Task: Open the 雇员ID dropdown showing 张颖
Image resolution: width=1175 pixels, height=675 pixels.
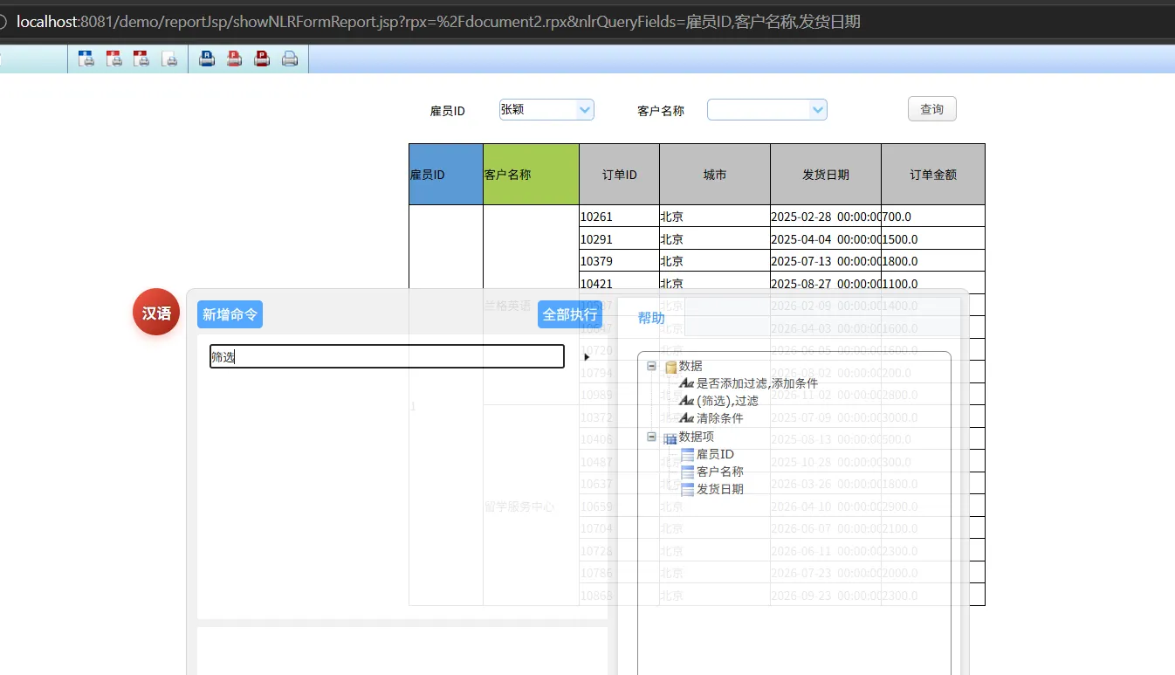Action: pos(546,109)
